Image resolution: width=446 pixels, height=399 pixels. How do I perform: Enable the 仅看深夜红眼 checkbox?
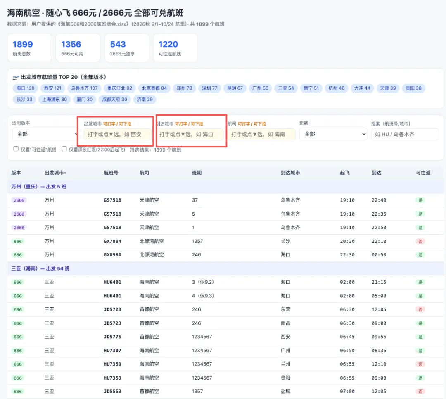point(64,149)
